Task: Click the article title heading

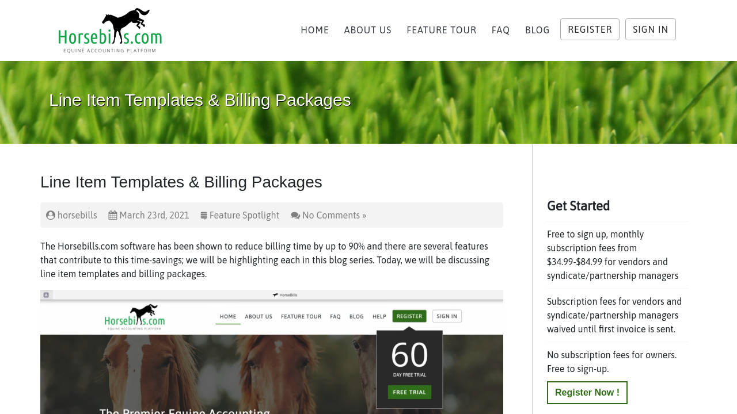Action: 181,182
